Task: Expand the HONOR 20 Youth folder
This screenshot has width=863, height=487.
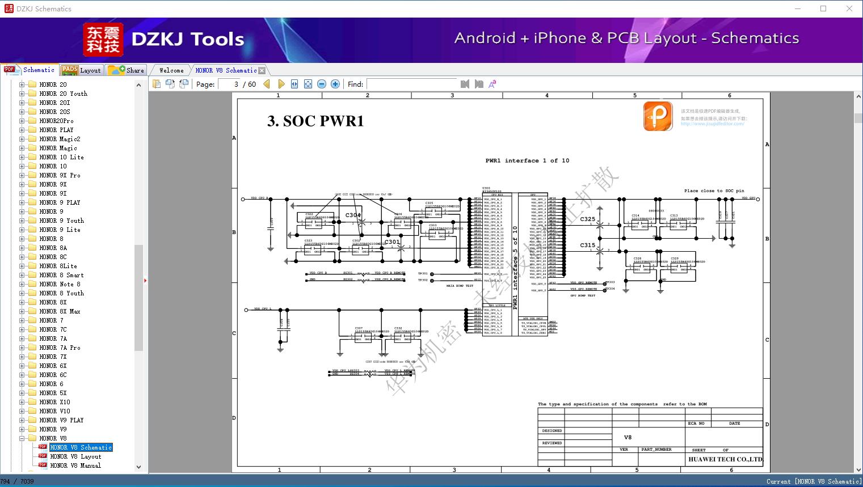Action: point(22,94)
